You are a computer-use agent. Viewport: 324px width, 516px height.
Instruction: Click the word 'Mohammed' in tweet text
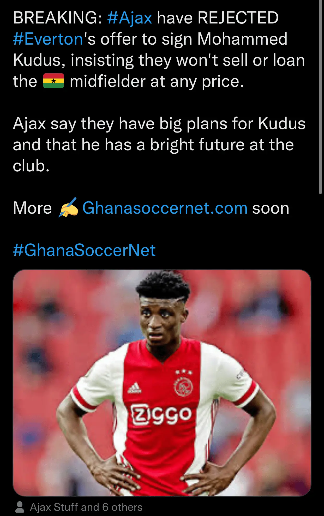pyautogui.click(x=242, y=39)
